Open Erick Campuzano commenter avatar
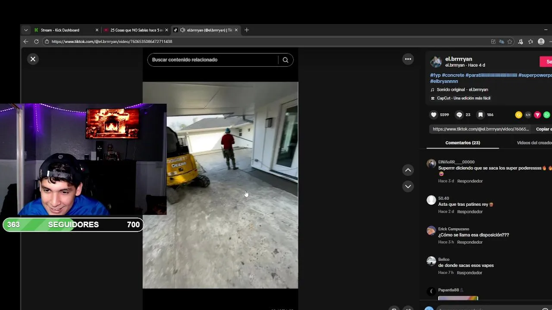552x310 pixels. point(431,230)
